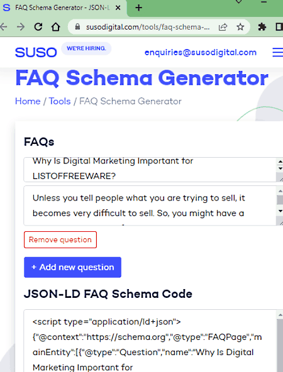Viewport: 283px width, 372px height.
Task: View site security padlock info
Action: pyautogui.click(x=77, y=27)
